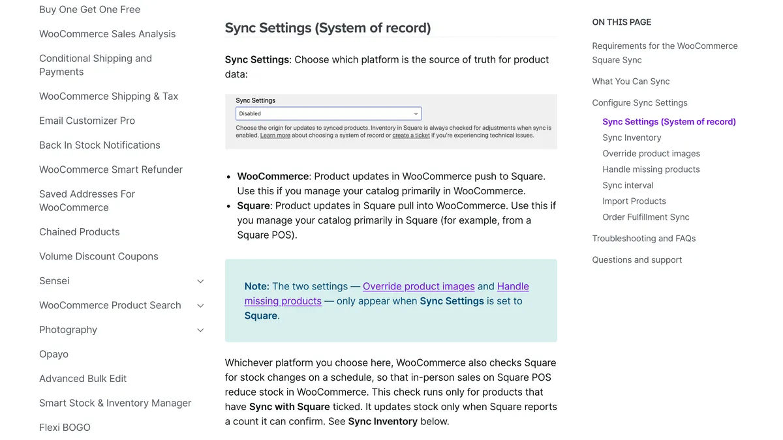Jump to Troubleshooting and FAQs section
Screen dimensions: 783x440
644,239
